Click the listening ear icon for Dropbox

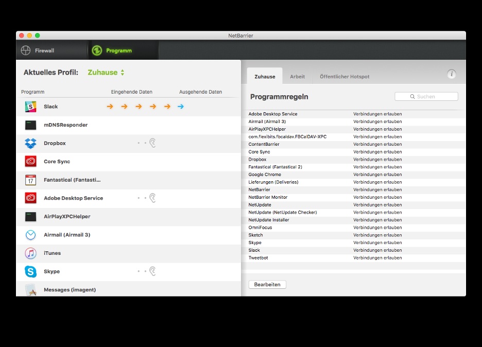pos(152,143)
